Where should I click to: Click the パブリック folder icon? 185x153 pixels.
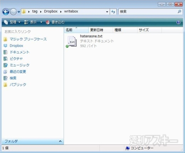[5, 85]
